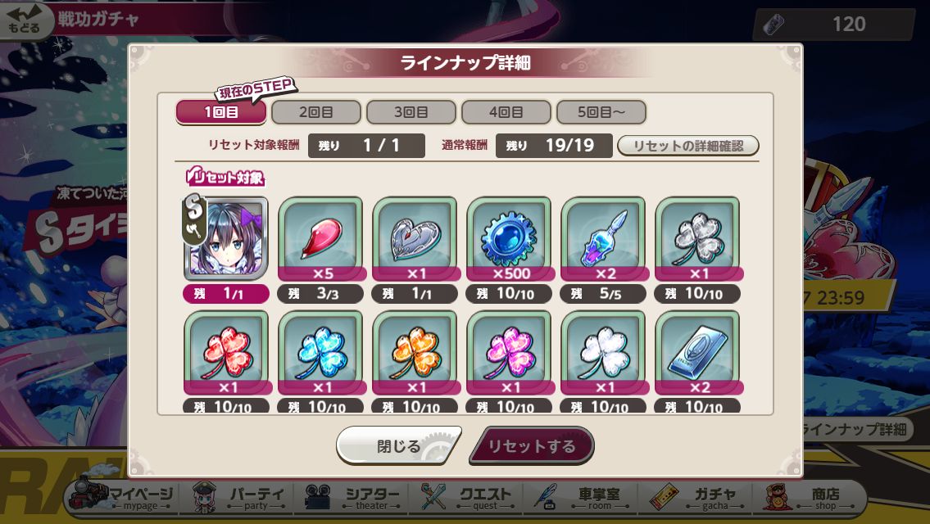Click the リセットの詳細確認 button

click(x=688, y=145)
